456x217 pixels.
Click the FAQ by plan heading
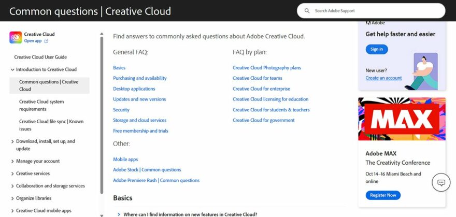pos(250,53)
